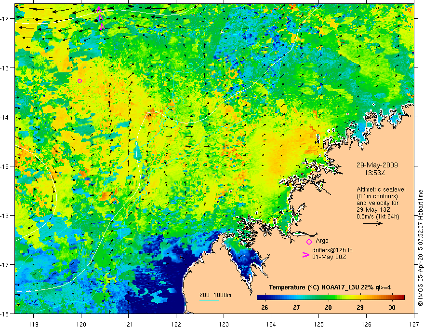
Task: Click the '0.5m/s (1kt 24h)' scale text
Action: pos(378,217)
